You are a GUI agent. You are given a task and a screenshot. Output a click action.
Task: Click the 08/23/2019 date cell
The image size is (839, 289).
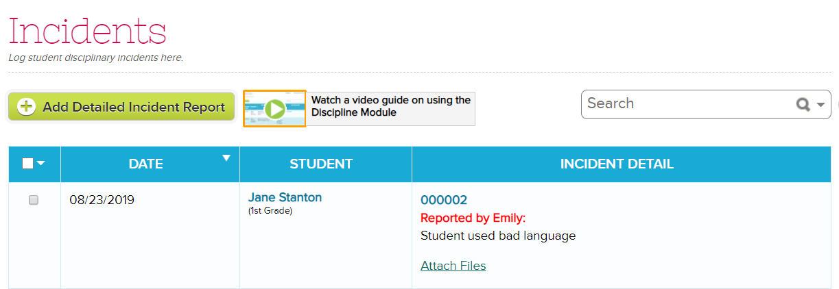coord(102,200)
